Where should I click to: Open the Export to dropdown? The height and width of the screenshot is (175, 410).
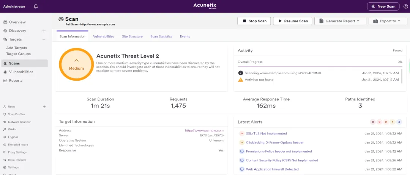click(388, 21)
